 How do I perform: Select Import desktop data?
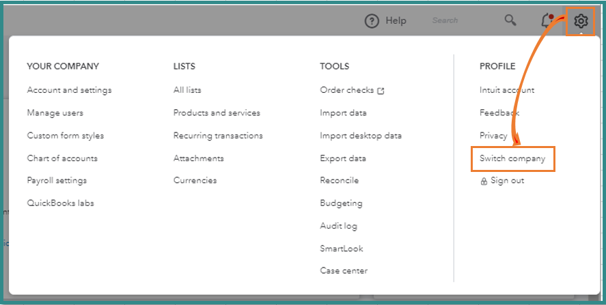pyautogui.click(x=361, y=136)
